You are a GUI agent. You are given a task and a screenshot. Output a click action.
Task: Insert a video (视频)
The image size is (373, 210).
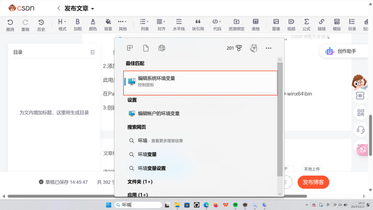(291, 25)
